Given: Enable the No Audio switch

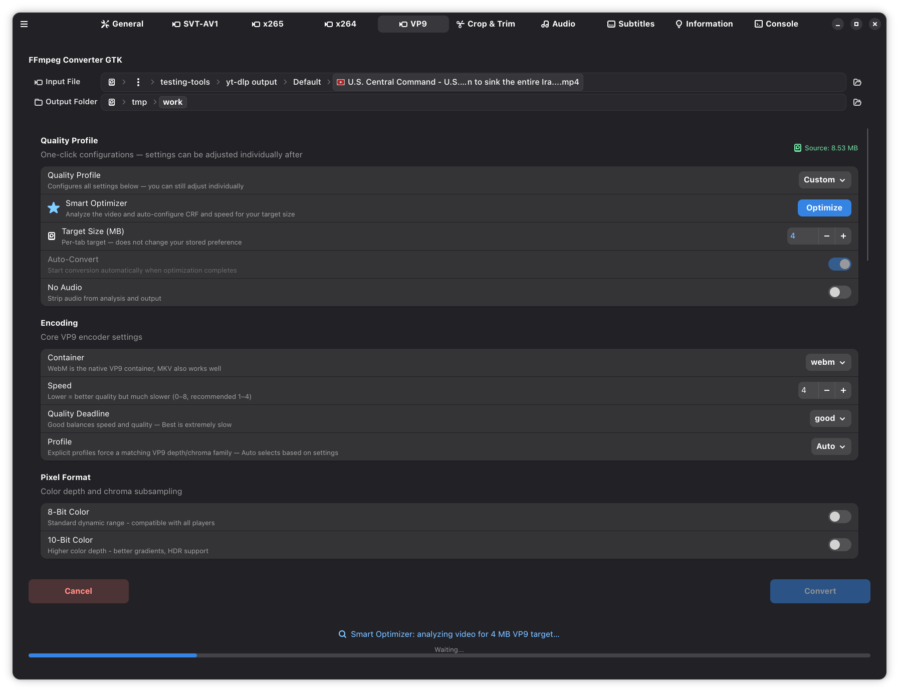Looking at the screenshot, I should 839,292.
